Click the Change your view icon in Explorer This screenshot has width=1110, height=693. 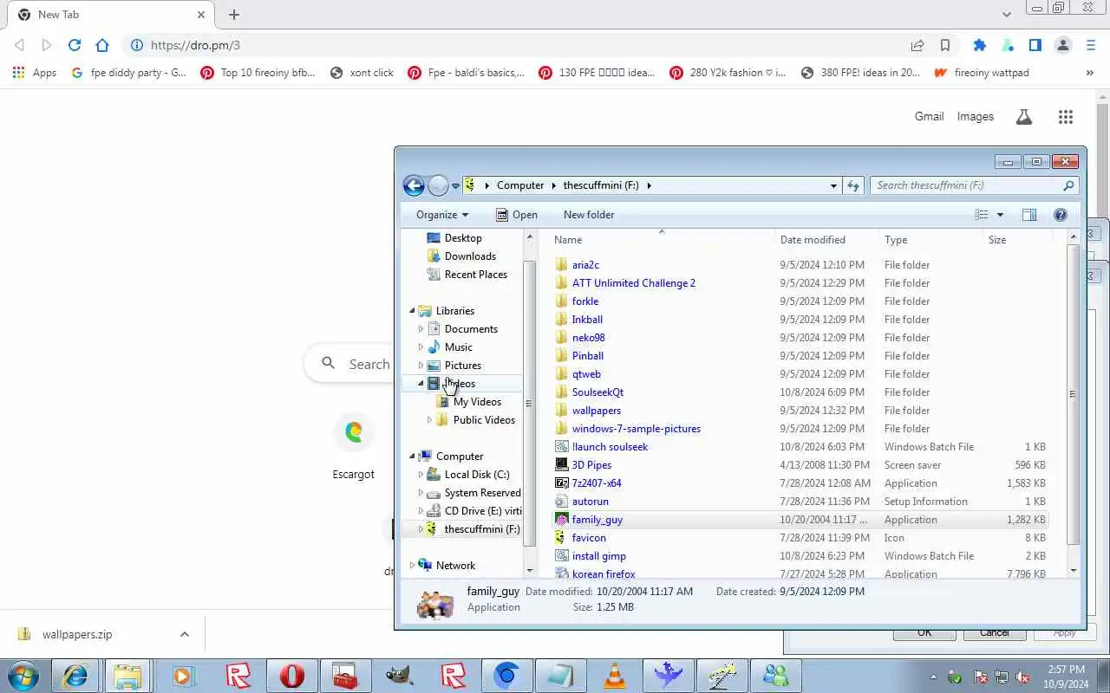click(x=982, y=215)
